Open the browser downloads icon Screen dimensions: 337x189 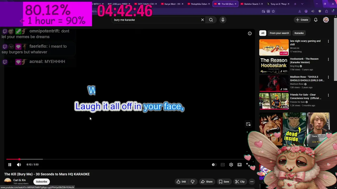(x=300, y=11)
